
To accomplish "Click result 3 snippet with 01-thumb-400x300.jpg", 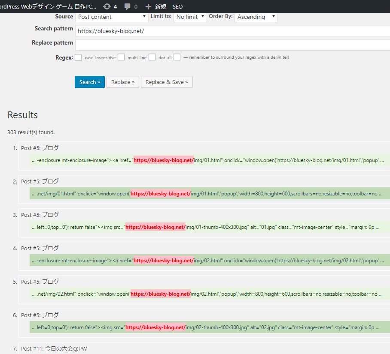I will click(x=210, y=227).
